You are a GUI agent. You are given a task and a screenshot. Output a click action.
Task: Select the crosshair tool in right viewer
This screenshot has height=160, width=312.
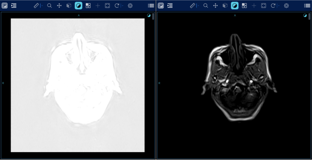254,6
